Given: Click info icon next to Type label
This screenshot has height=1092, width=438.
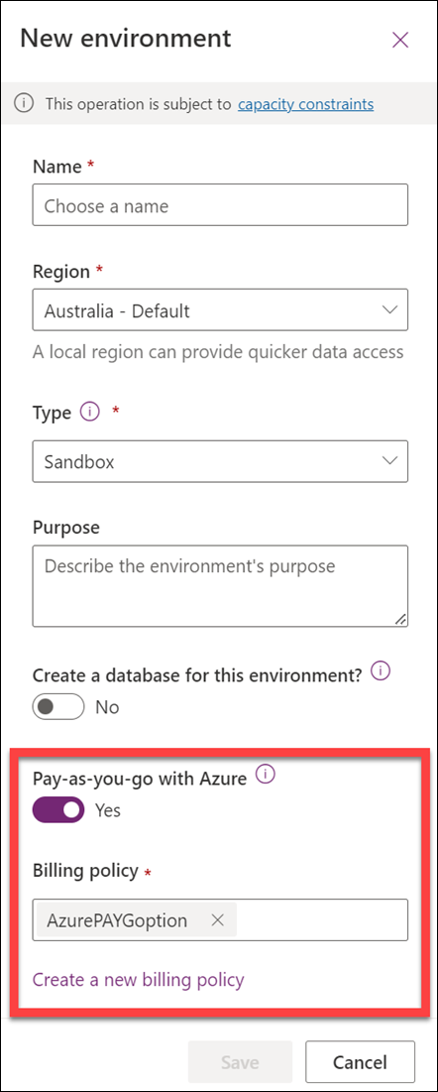Looking at the screenshot, I should (89, 413).
